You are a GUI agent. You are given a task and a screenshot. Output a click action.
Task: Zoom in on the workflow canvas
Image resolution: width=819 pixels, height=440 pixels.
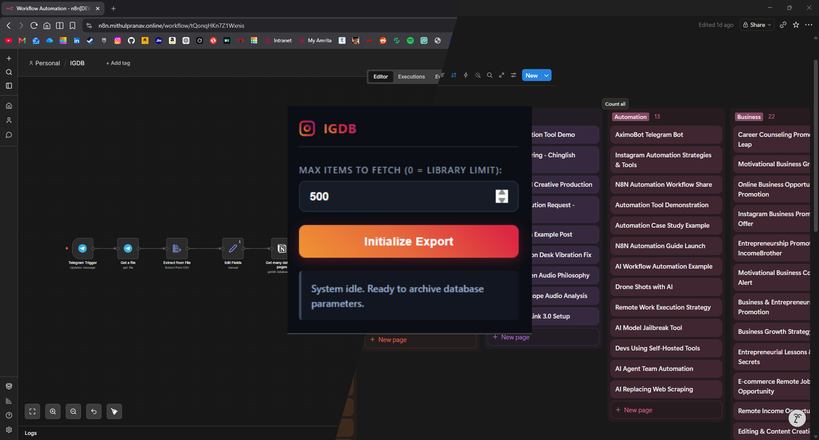[x=53, y=411]
